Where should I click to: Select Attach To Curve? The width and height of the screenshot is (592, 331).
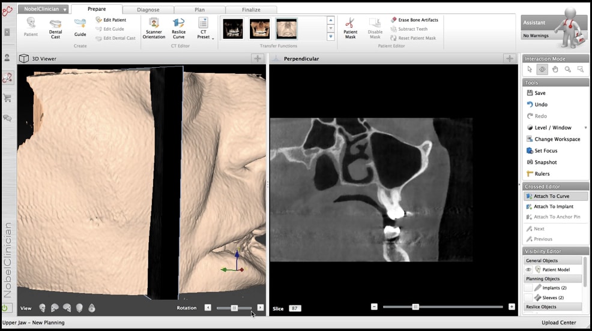click(555, 196)
